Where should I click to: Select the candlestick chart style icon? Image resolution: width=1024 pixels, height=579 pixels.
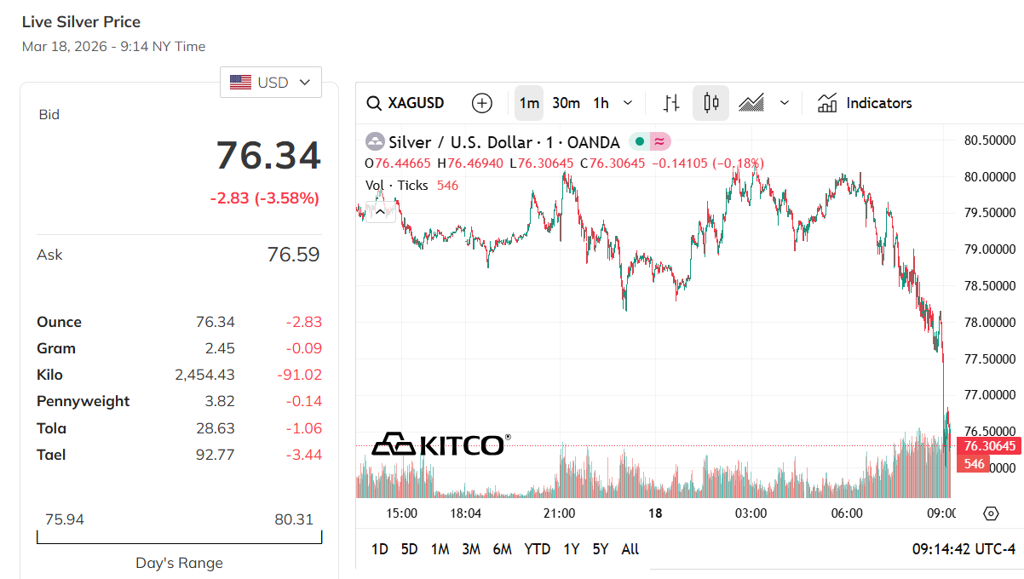click(710, 103)
